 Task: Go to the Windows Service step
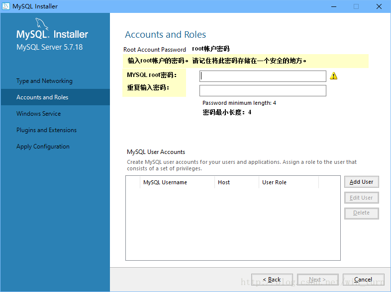[x=38, y=114]
